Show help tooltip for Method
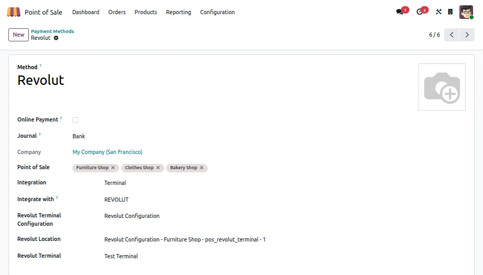Screen dimensions: 483x275 point(40,66)
